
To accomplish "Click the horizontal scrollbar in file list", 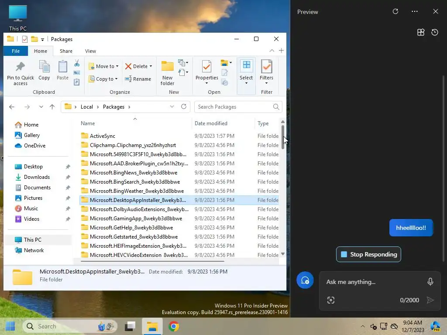I will click(x=152, y=261).
